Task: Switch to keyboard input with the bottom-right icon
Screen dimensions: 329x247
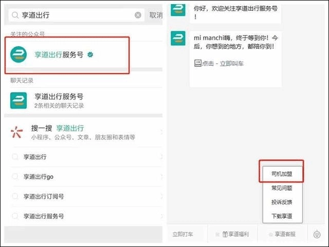Action: tap(317, 235)
